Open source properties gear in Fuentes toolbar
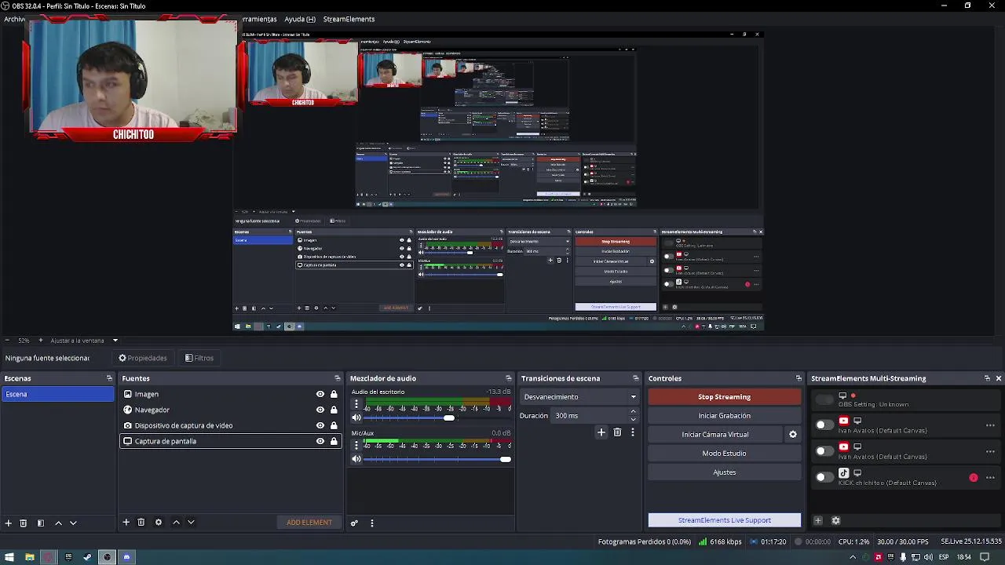1005x565 pixels. (x=159, y=522)
